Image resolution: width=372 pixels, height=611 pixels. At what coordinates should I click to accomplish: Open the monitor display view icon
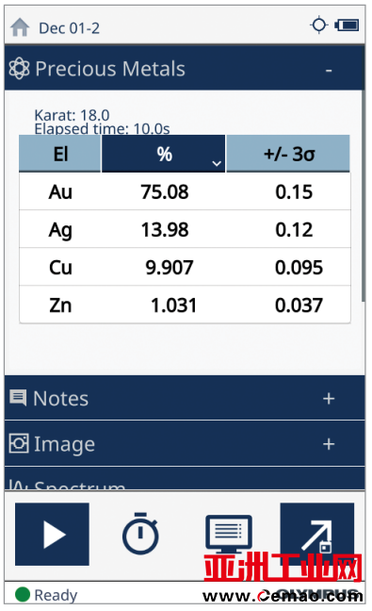pos(229,534)
